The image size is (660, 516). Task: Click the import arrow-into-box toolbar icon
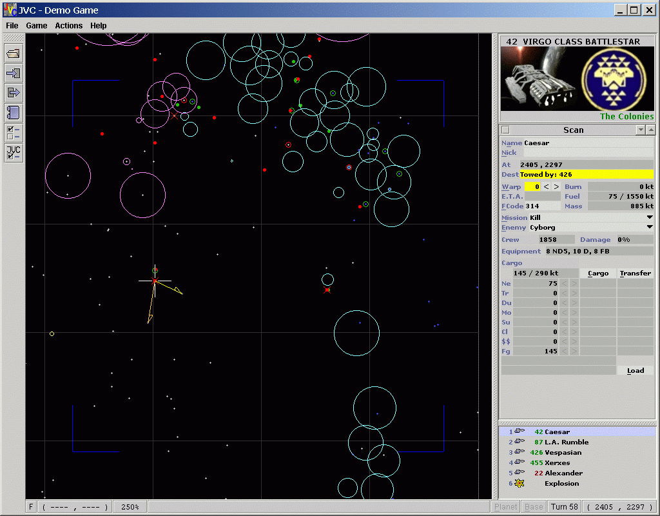click(x=14, y=74)
